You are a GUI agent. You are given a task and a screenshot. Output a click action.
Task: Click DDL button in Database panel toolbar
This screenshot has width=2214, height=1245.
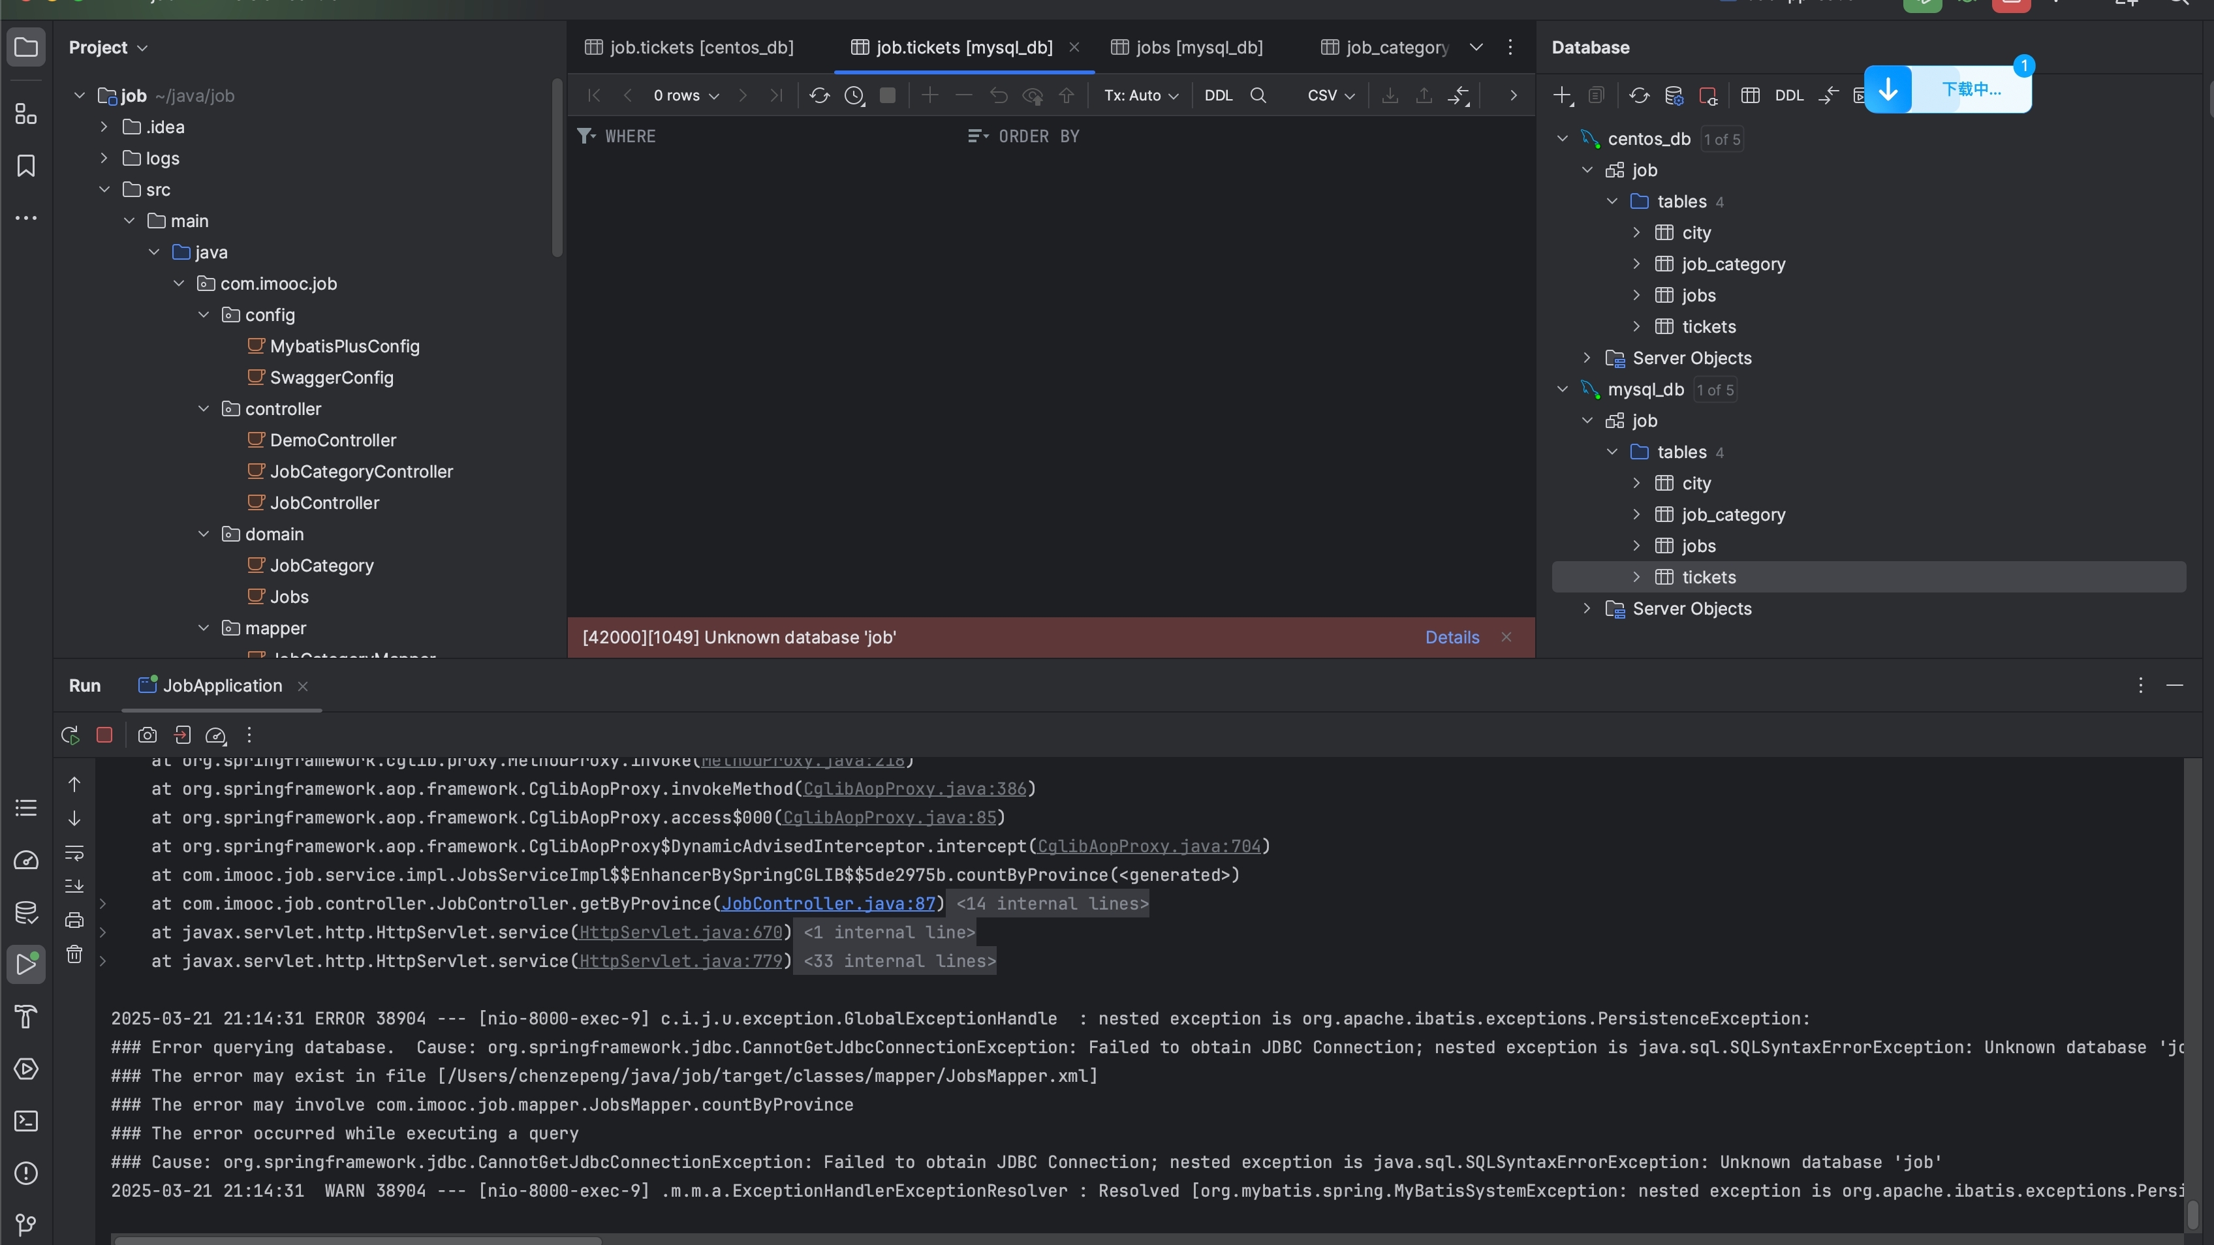click(x=1788, y=95)
